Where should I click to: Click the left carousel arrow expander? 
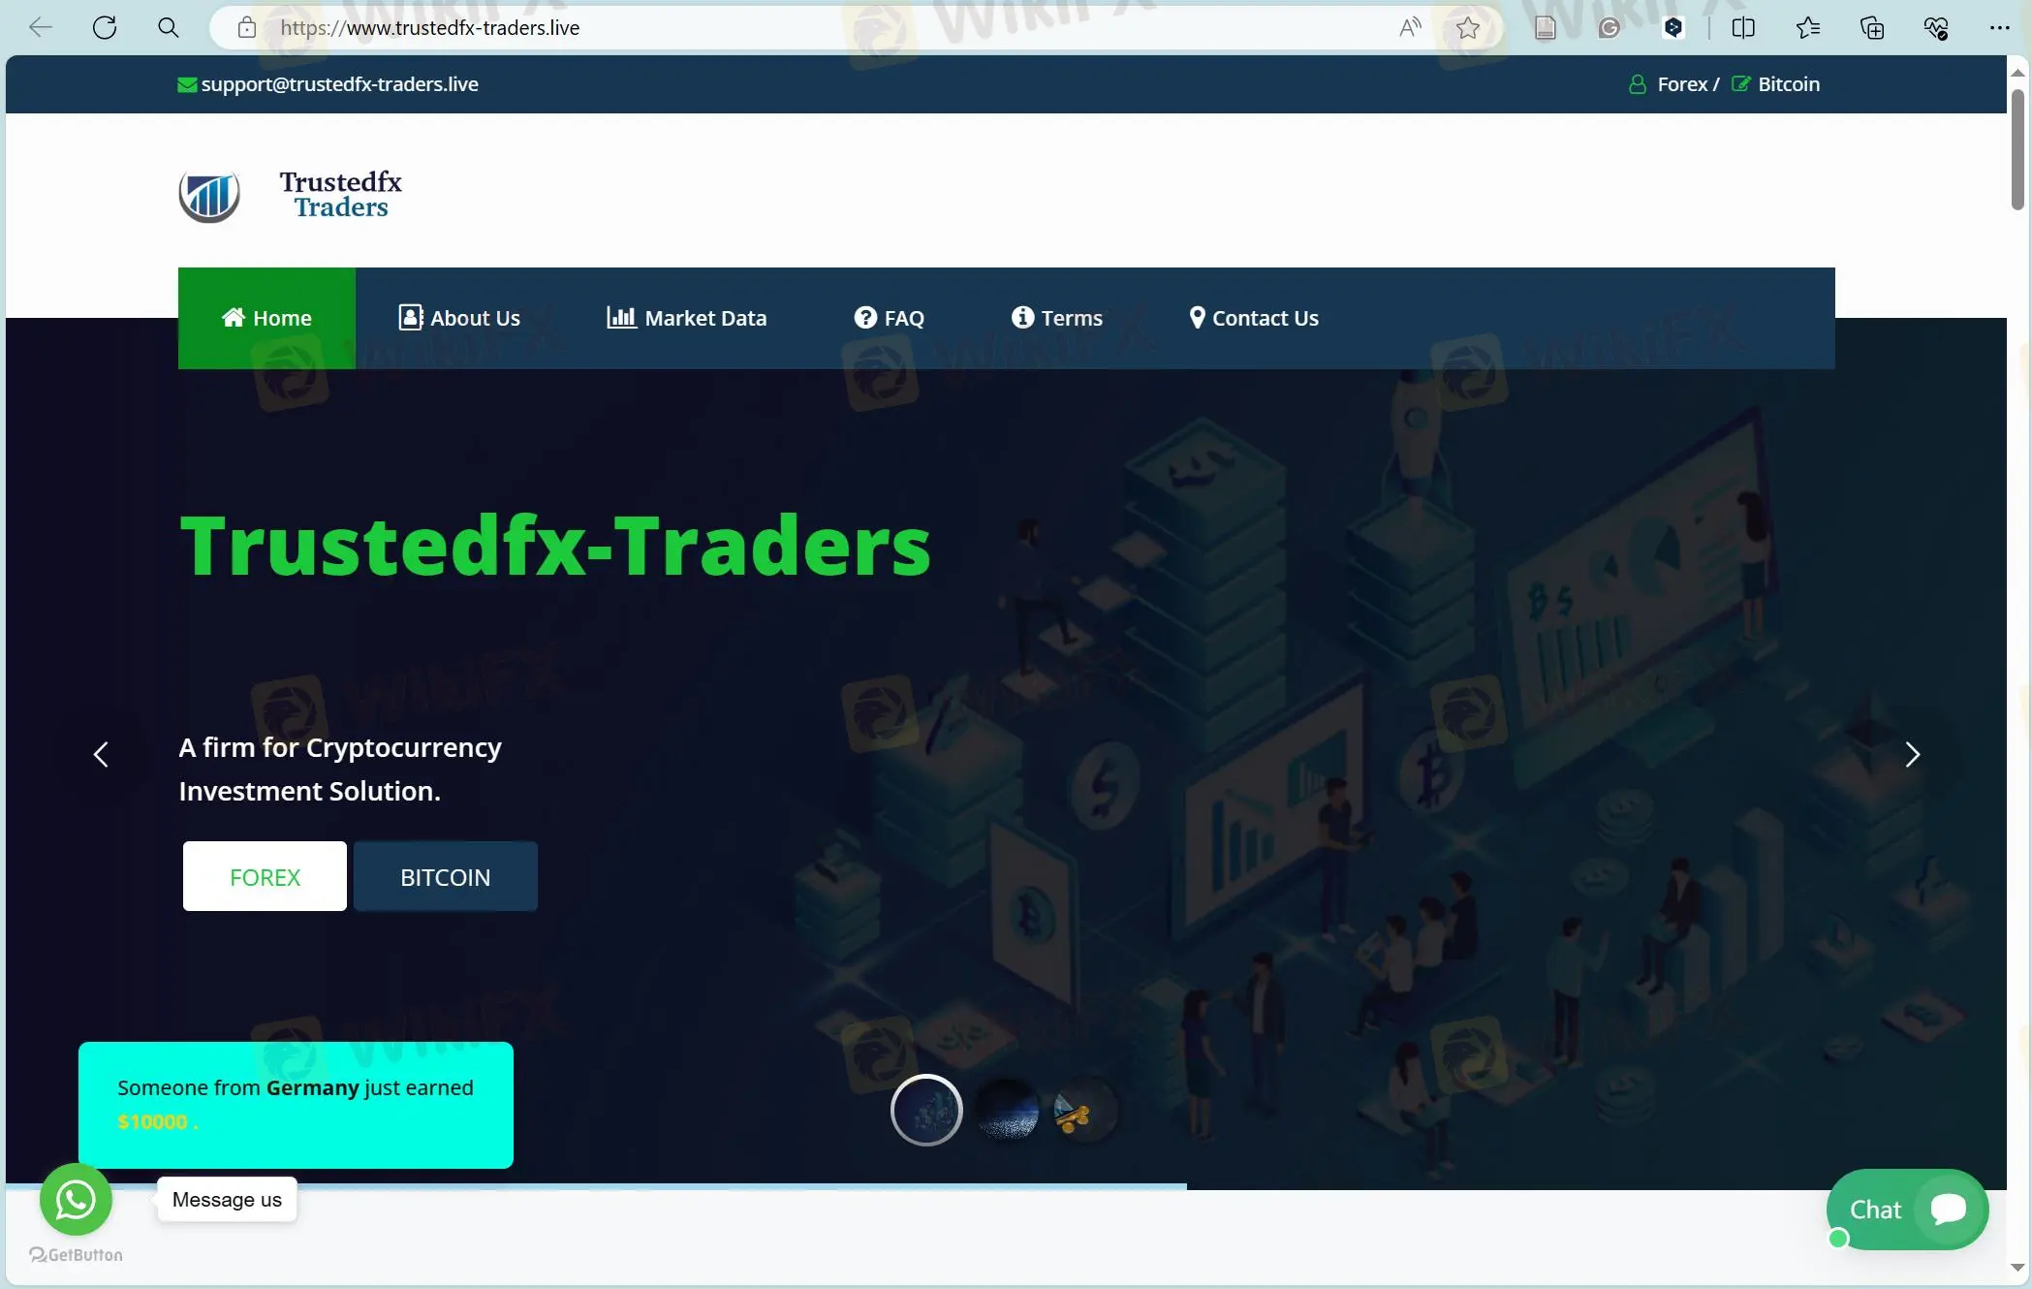[x=99, y=754]
